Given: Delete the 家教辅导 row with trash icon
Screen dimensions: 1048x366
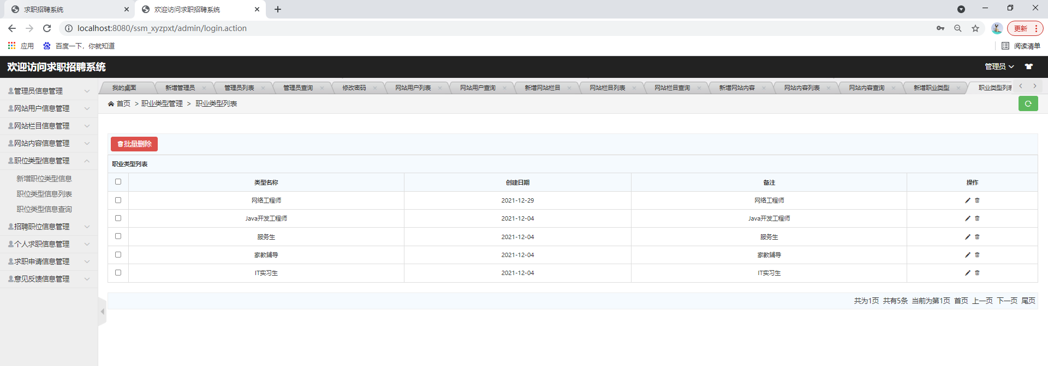Looking at the screenshot, I should [977, 255].
